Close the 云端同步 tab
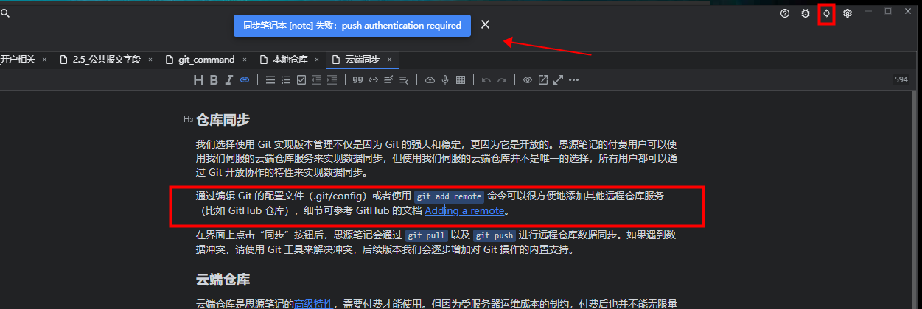 coord(389,60)
